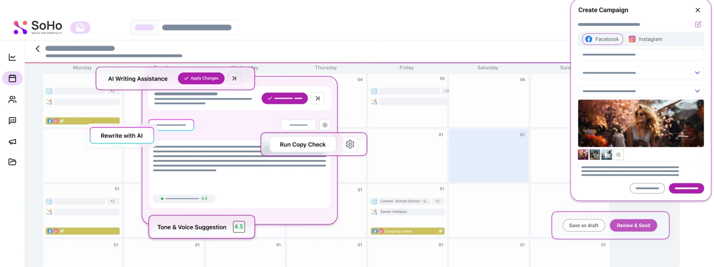Click the Tone & Voice Suggestion label

point(192,227)
